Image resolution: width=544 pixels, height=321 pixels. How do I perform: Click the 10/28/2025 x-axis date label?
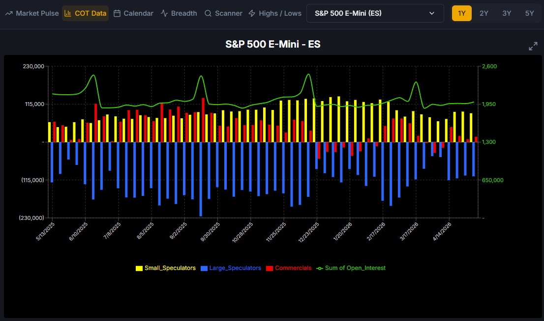(242, 232)
